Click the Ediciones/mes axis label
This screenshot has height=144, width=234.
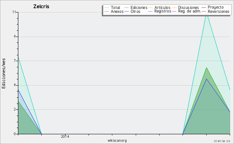[4, 74]
